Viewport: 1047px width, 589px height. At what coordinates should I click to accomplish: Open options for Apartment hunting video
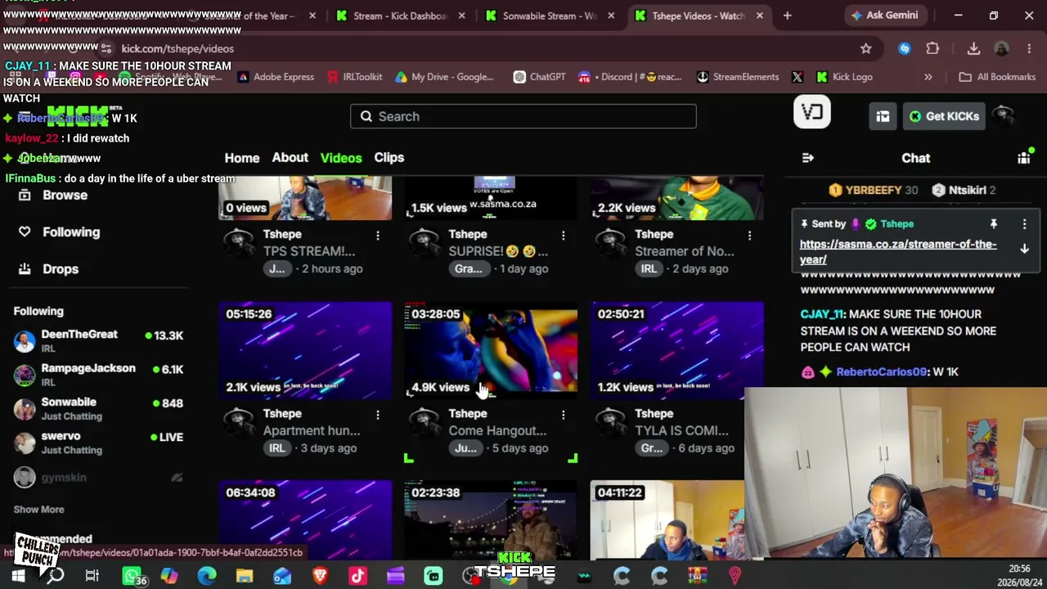378,415
